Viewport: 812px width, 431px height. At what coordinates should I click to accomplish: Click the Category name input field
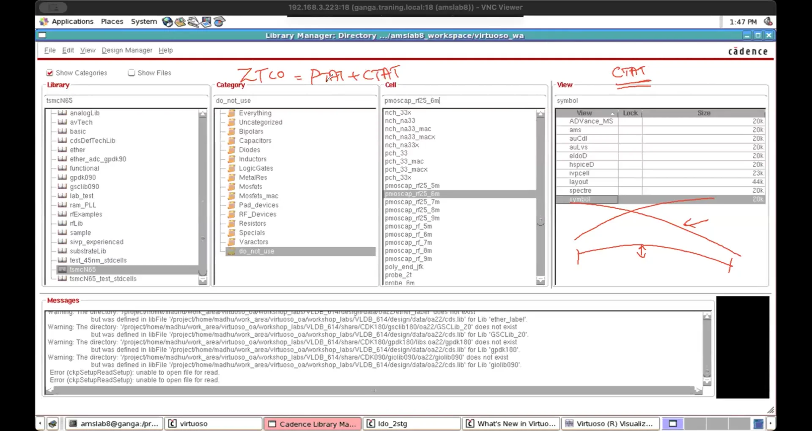(295, 101)
